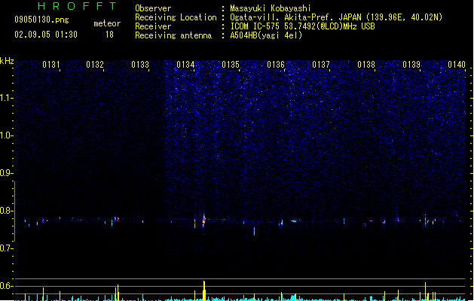Click the Observer field label
The height and width of the screenshot is (301, 474).
click(x=153, y=8)
